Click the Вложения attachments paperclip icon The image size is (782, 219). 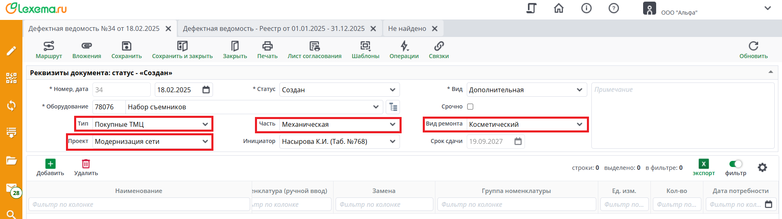(x=86, y=46)
